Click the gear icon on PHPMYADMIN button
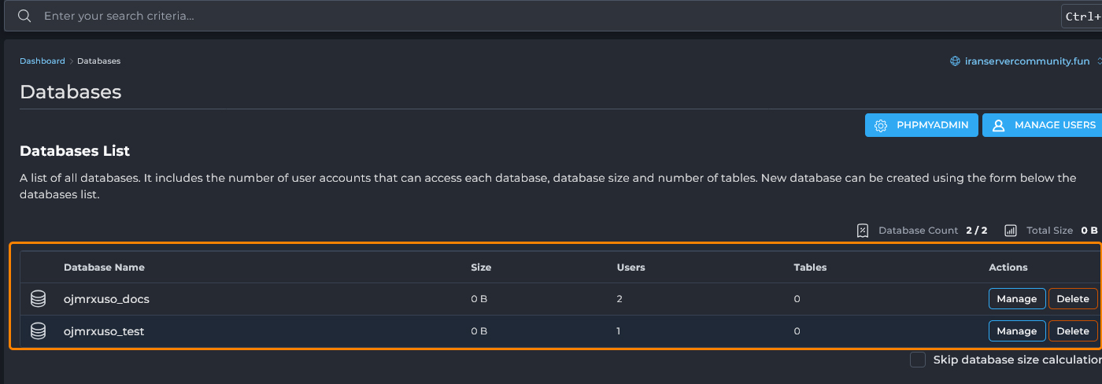 pos(881,125)
